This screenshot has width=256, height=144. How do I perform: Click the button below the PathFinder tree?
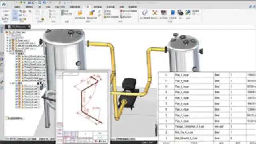click(x=14, y=118)
